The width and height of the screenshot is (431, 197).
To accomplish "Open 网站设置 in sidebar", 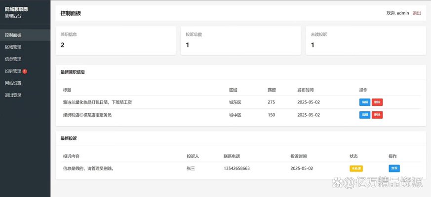I will 25,83.
